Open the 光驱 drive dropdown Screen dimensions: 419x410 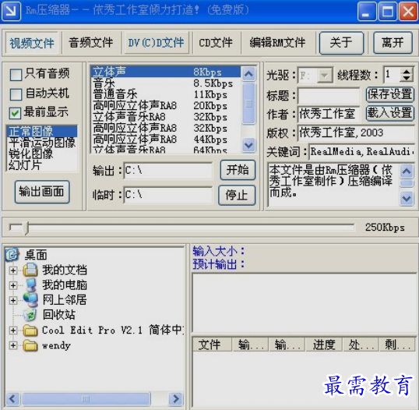325,76
